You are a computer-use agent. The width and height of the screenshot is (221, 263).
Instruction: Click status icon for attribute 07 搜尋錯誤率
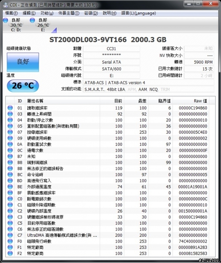(10, 132)
